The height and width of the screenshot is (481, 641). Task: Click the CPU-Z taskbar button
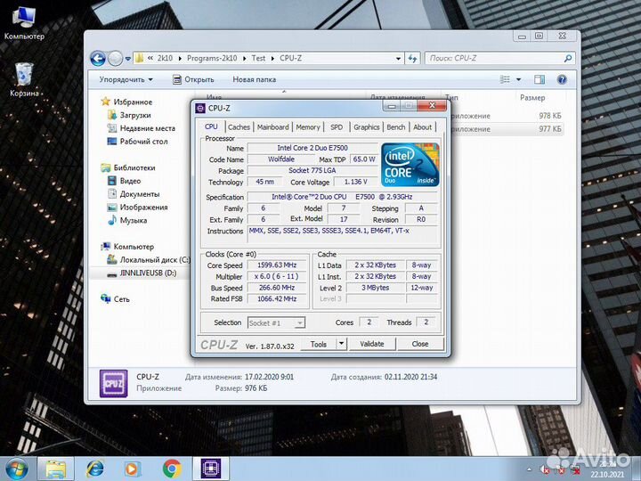[210, 469]
